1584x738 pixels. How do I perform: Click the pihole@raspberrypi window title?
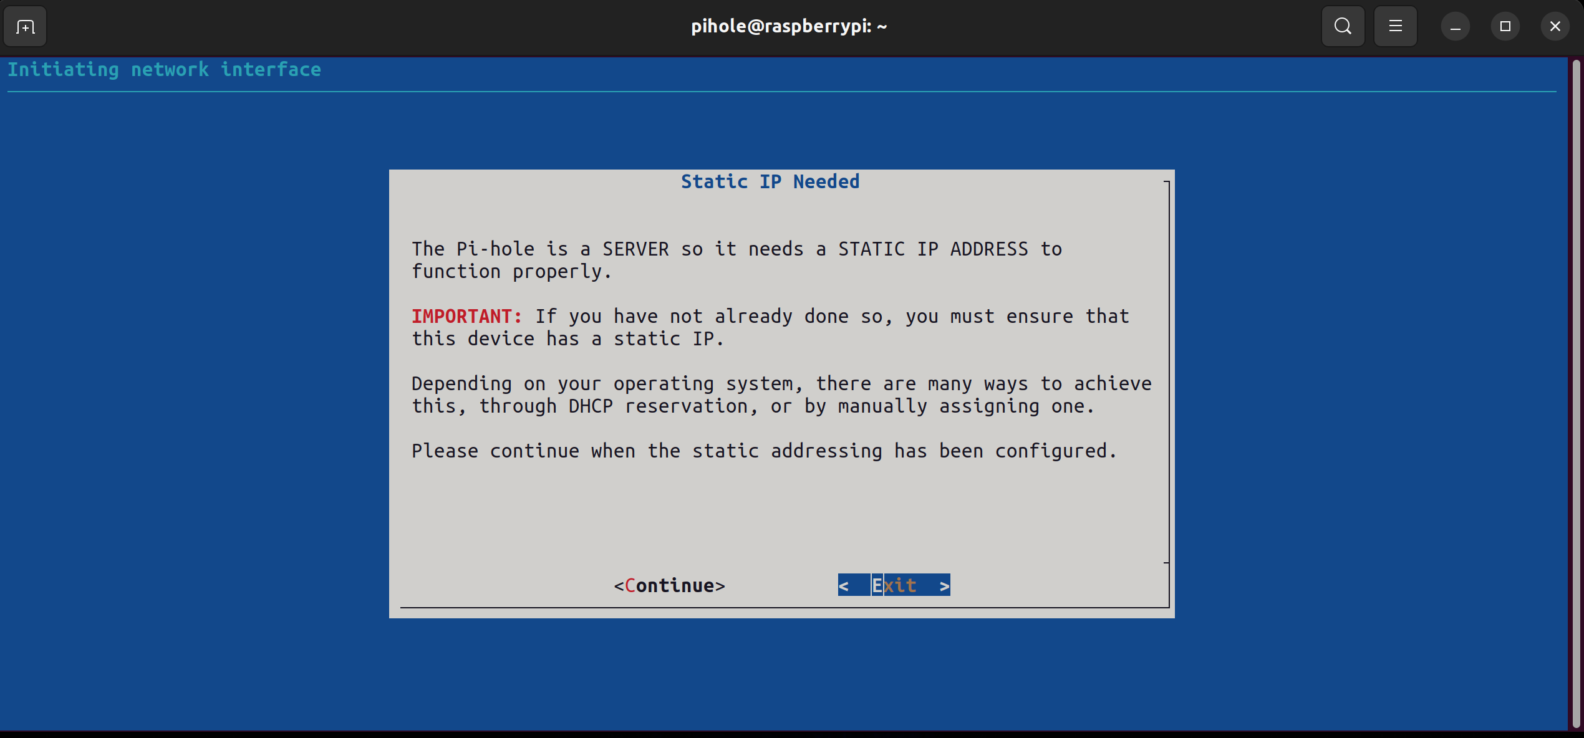pos(788,26)
